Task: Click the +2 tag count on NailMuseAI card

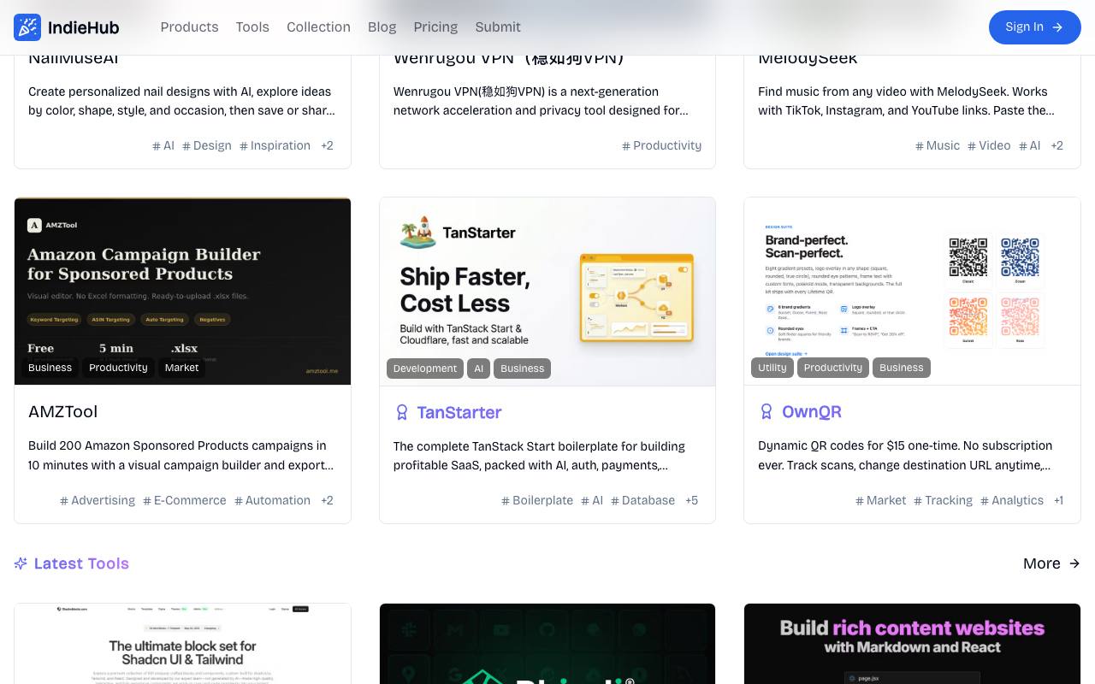Action: click(327, 145)
